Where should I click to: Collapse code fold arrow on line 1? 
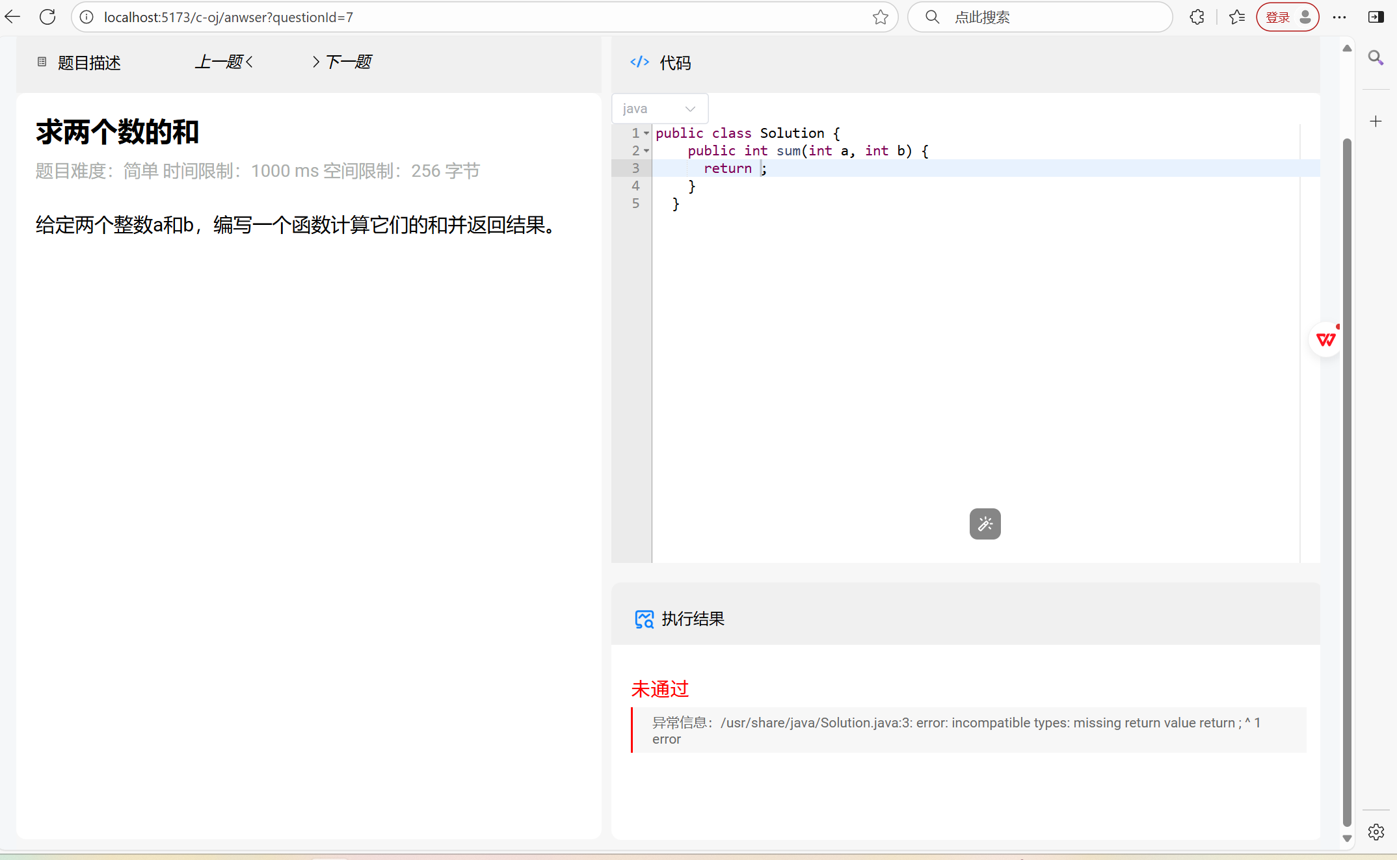point(646,133)
